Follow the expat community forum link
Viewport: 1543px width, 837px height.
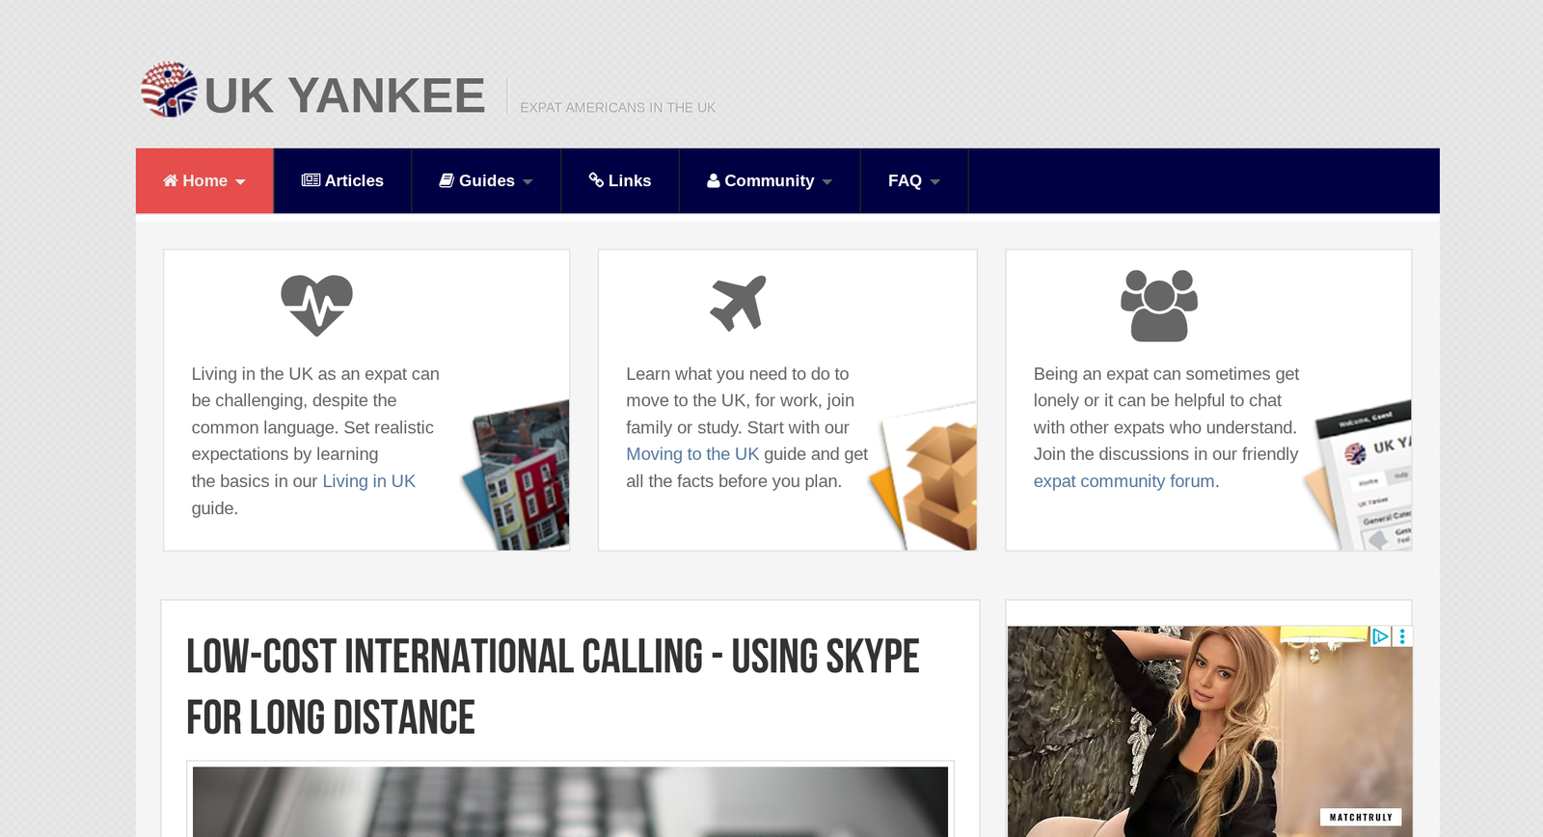1124,481
